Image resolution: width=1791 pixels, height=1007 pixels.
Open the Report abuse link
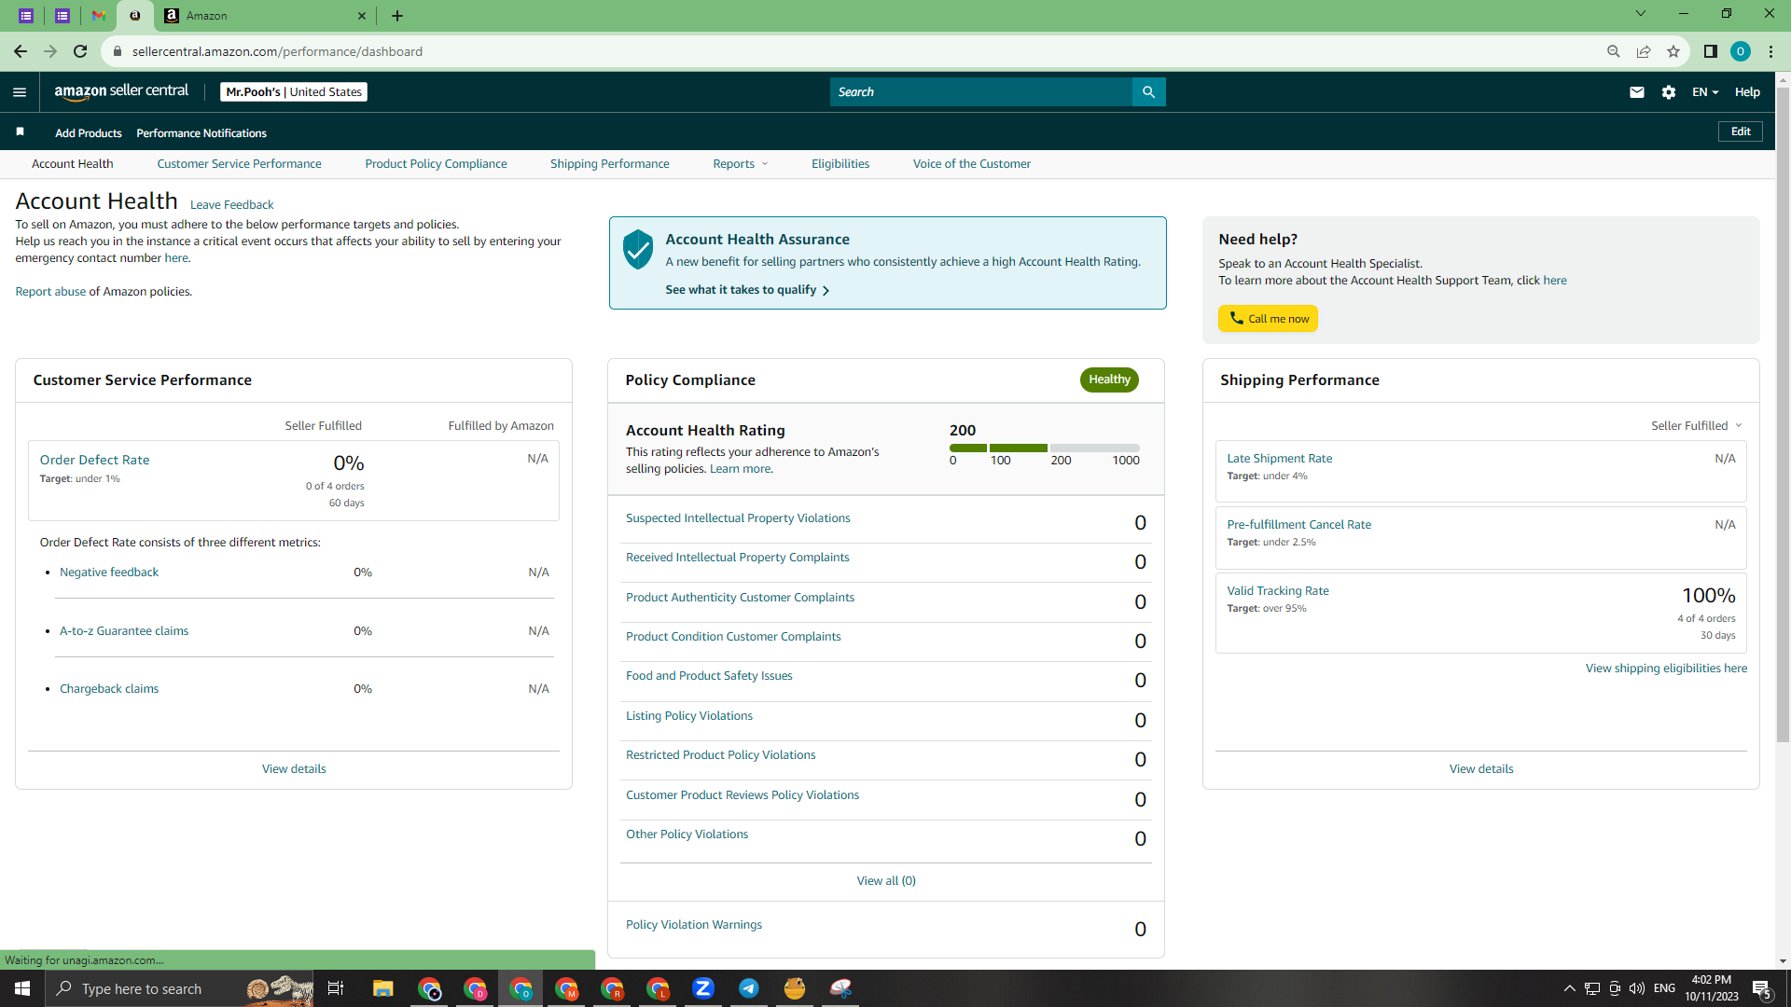tap(50, 291)
